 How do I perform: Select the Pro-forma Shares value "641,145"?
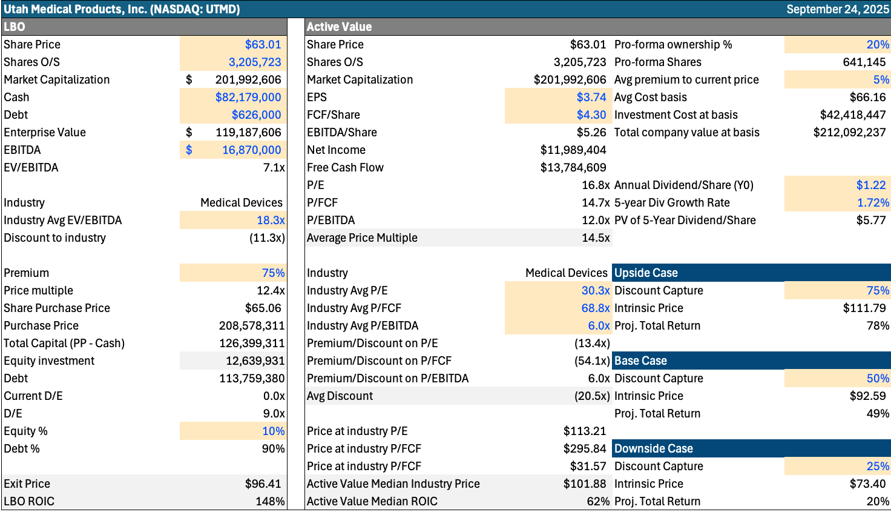point(864,62)
